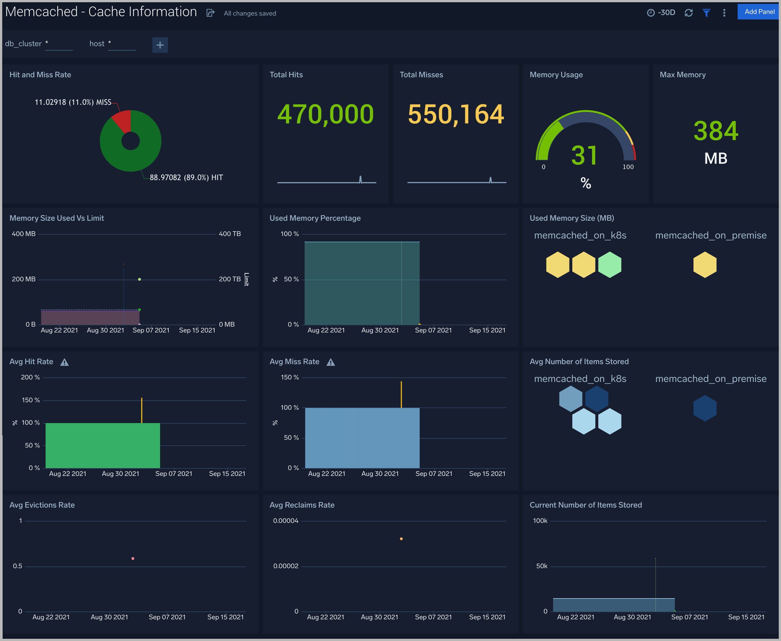781x641 pixels.
Task: Click the refresh data icon
Action: (690, 12)
